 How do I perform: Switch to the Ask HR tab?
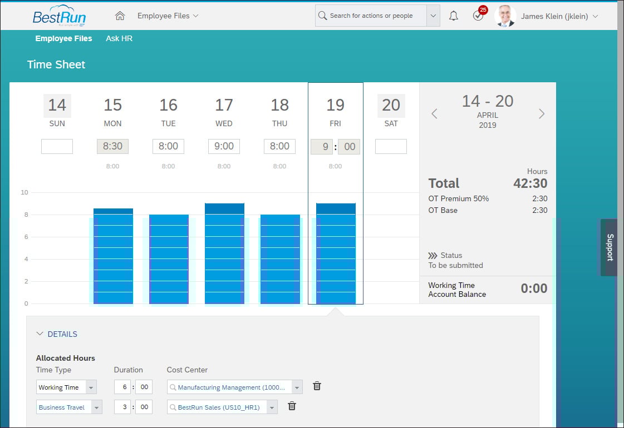(119, 38)
